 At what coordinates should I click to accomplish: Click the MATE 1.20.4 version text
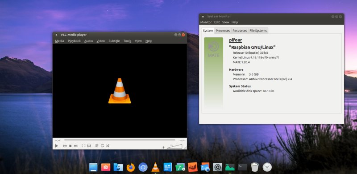(x=241, y=62)
